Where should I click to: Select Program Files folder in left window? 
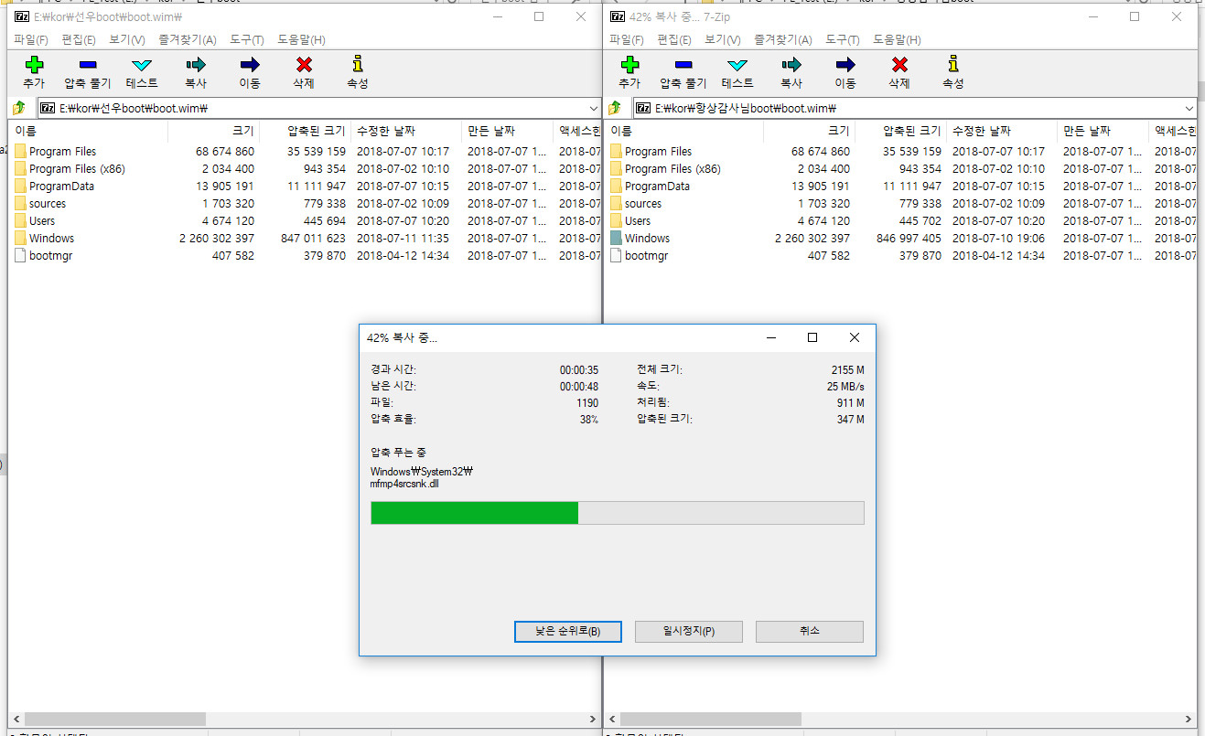tap(62, 152)
